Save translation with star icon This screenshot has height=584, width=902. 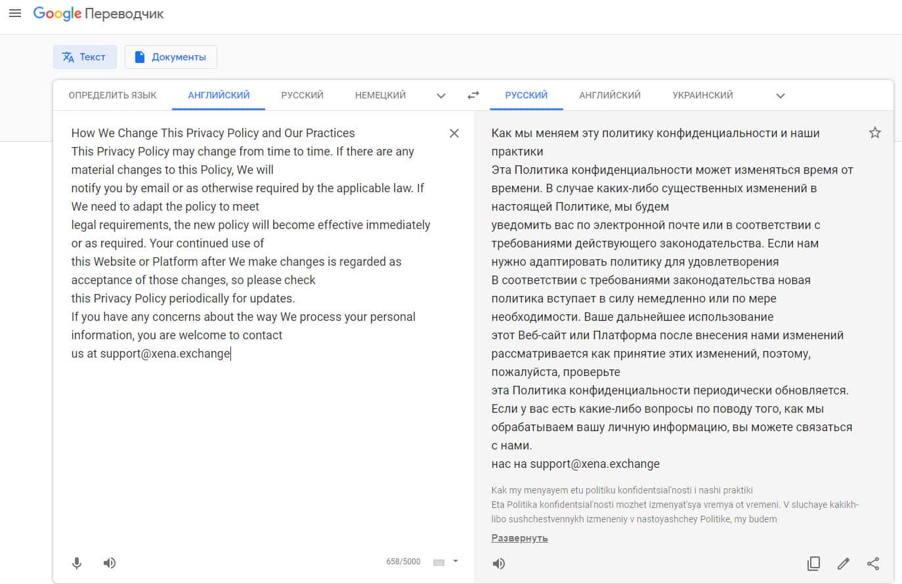(x=874, y=133)
